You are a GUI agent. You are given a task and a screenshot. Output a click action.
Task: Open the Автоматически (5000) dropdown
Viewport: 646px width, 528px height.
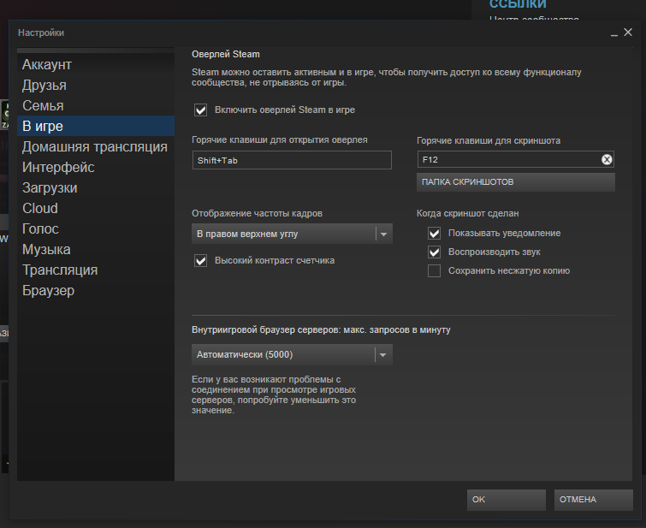292,354
